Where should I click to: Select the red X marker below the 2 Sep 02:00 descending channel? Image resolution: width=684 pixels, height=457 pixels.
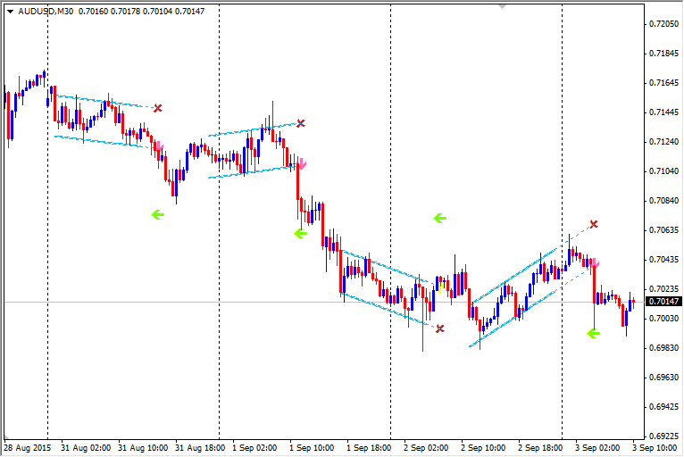coord(439,328)
